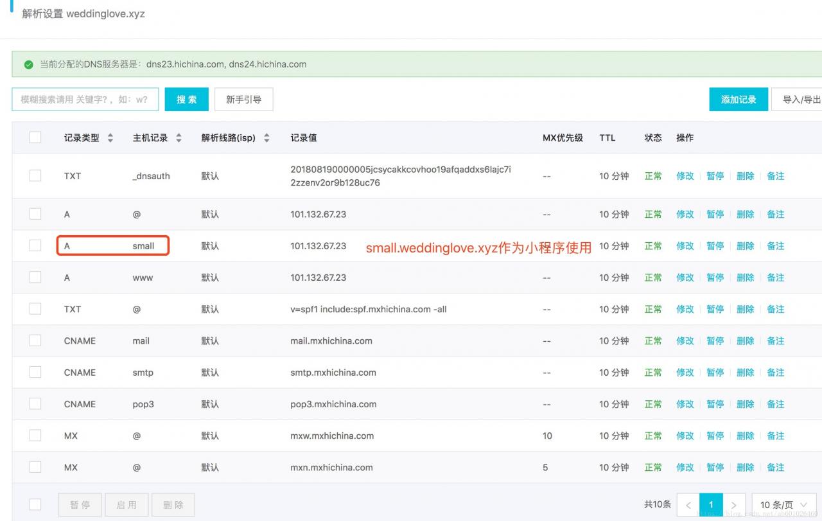This screenshot has height=521, width=822.
Task: Click the bottom 启用 batch button
Action: (x=127, y=505)
